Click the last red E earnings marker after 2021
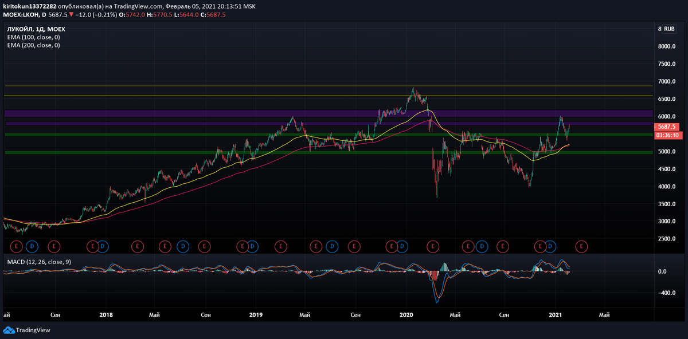 pyautogui.click(x=581, y=246)
